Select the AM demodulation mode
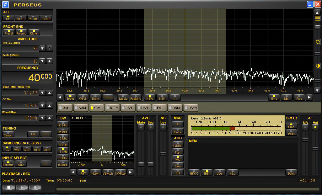The height and width of the screenshot is (195, 322). point(65,108)
